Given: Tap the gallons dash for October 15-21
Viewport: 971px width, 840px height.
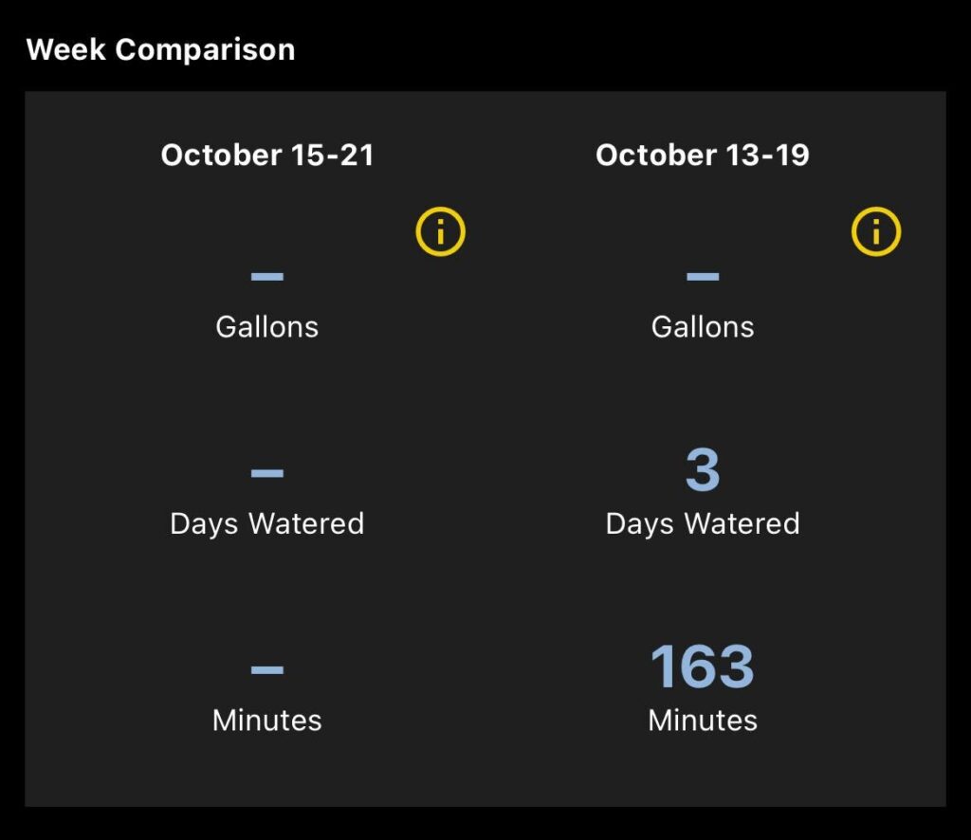Looking at the screenshot, I should pyautogui.click(x=267, y=277).
